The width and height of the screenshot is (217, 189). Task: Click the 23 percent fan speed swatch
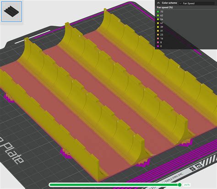158,35
